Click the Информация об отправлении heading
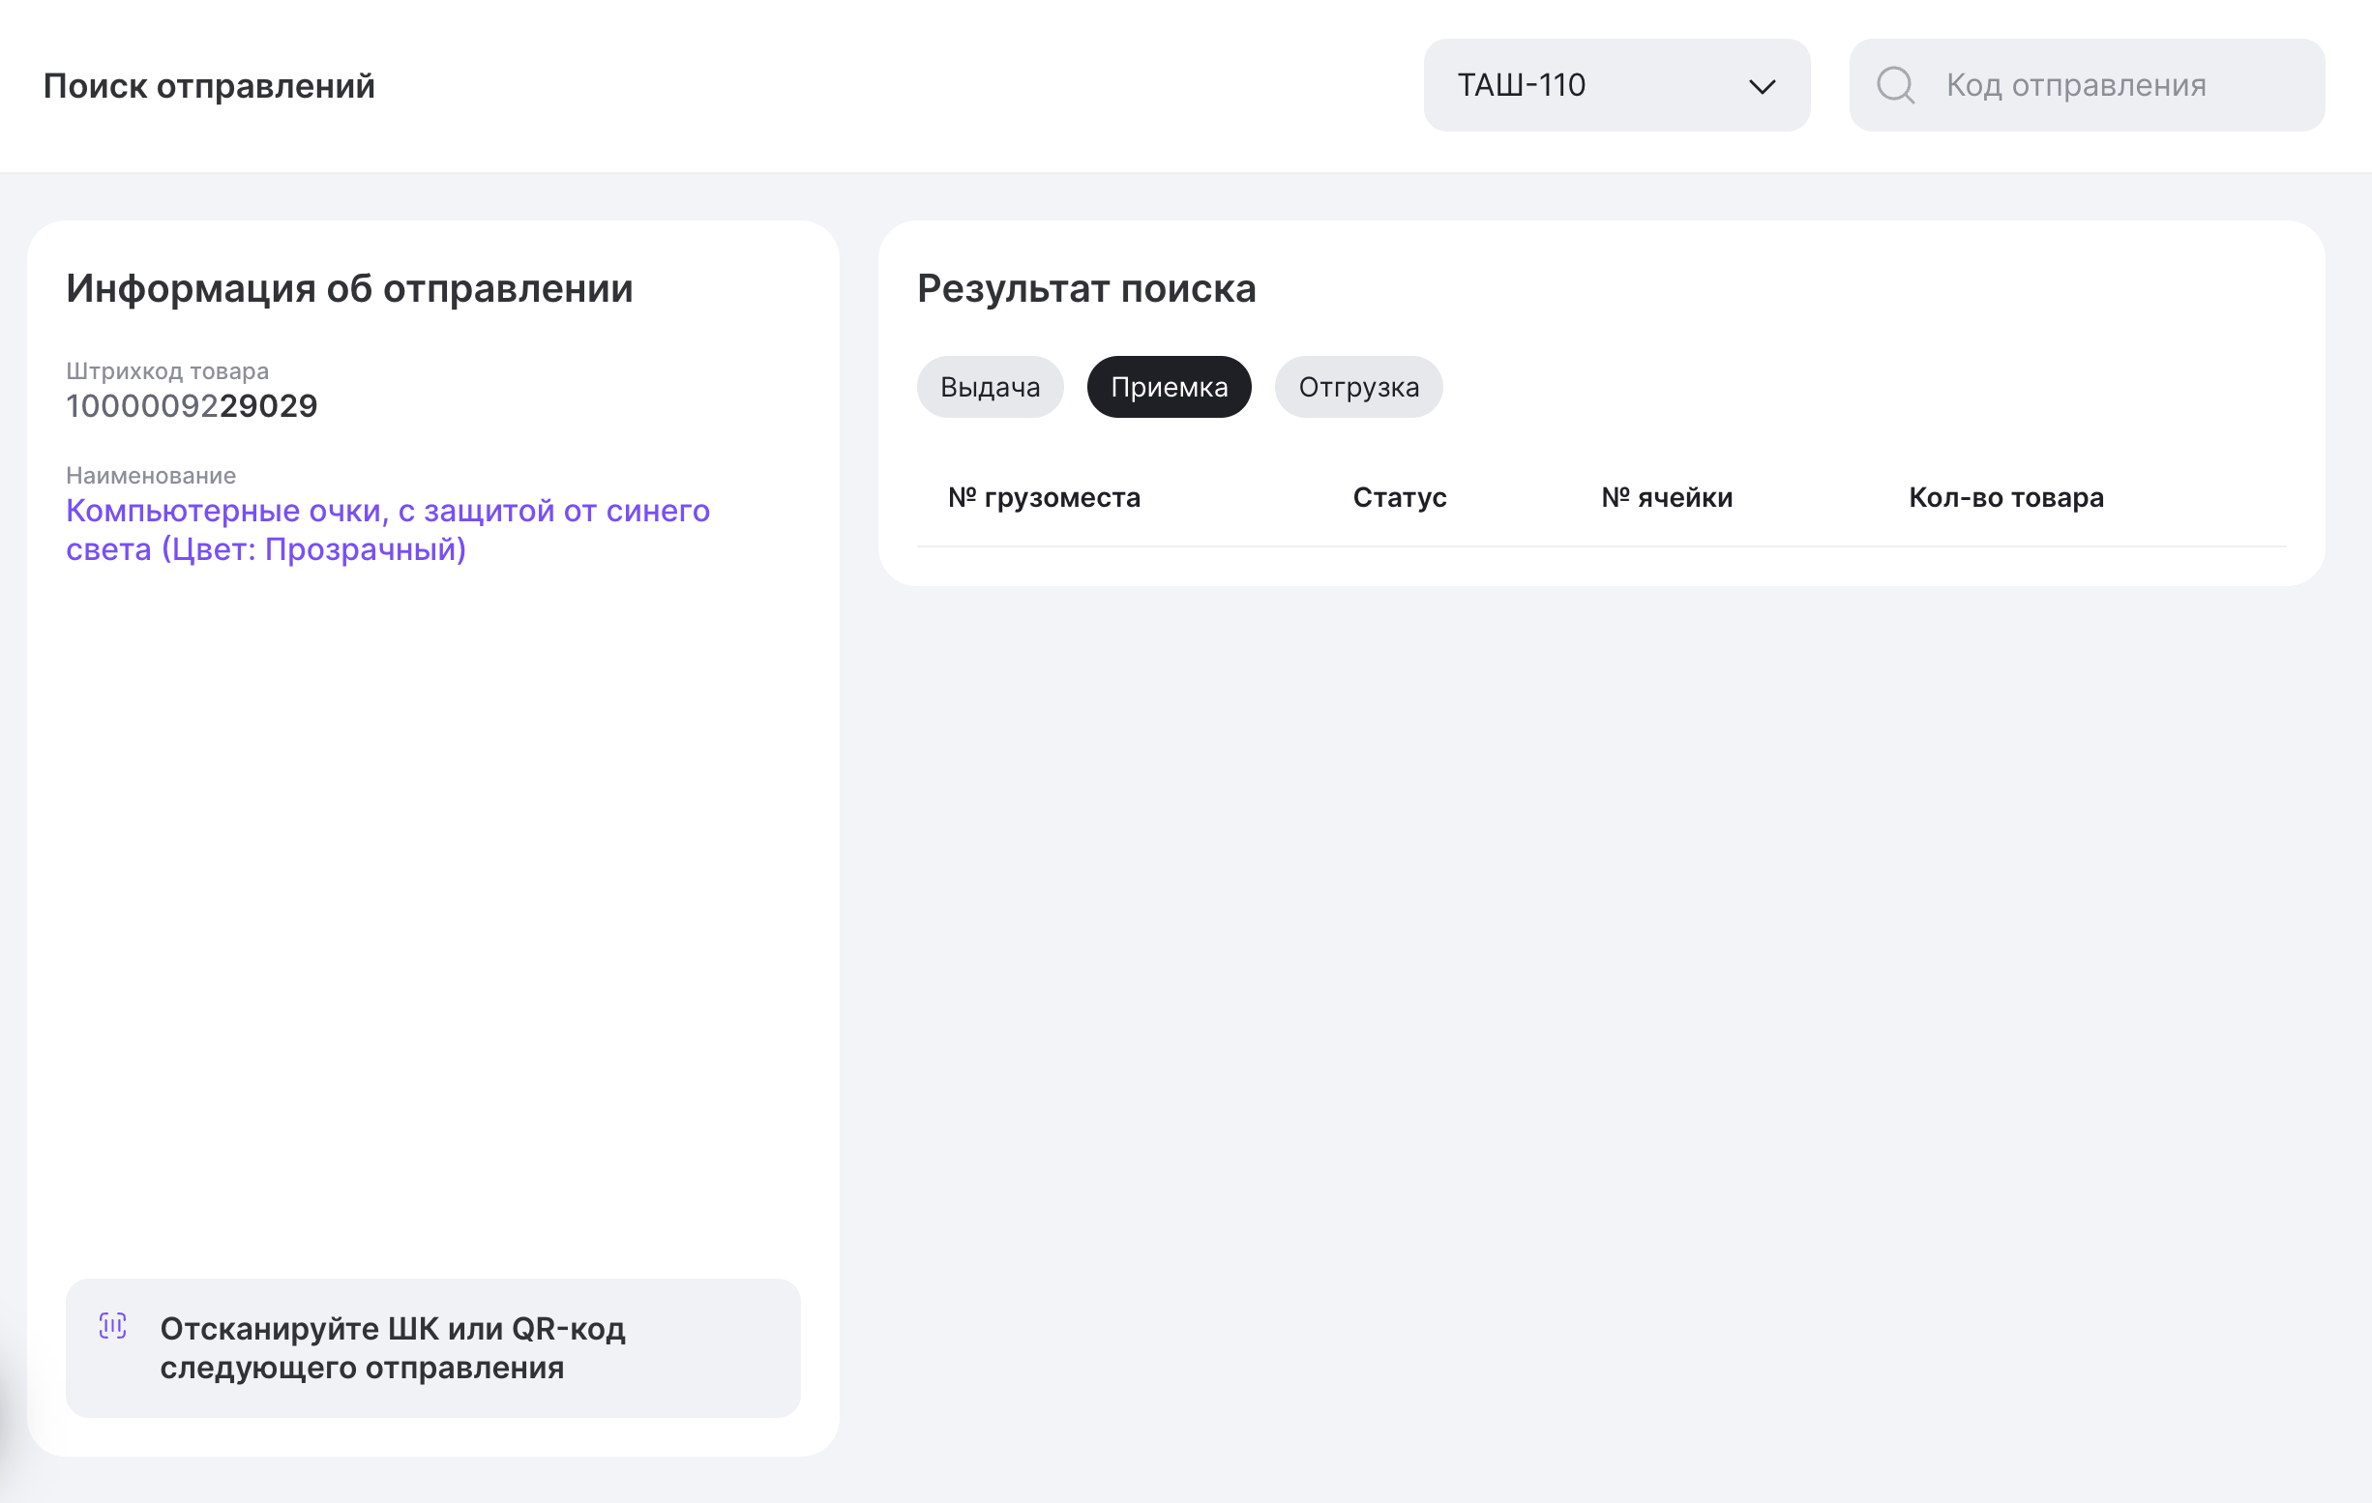 pyautogui.click(x=349, y=288)
